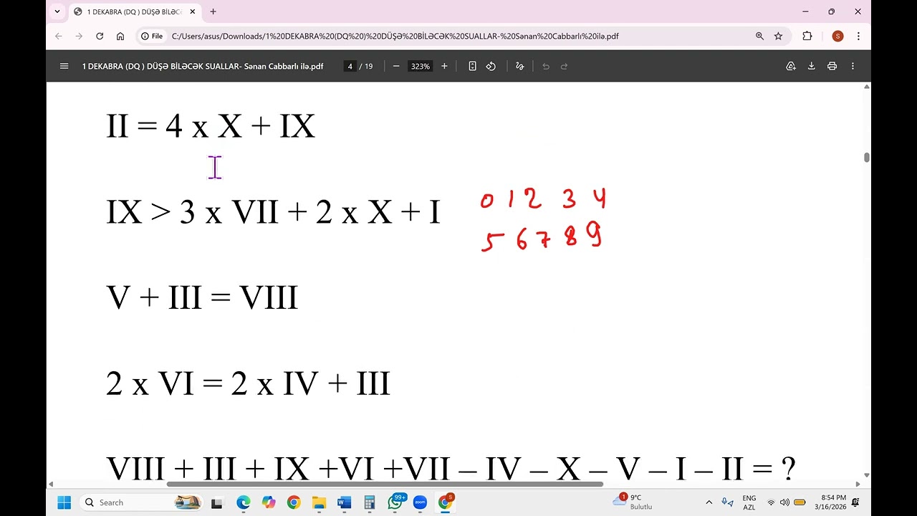Click the equation text 'V + III = VIII'

(202, 297)
